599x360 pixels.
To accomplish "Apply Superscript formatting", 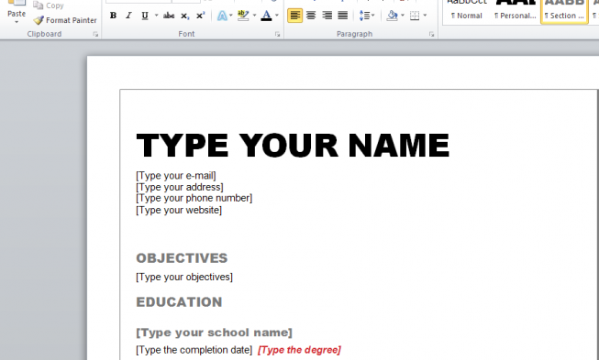I will coord(200,16).
